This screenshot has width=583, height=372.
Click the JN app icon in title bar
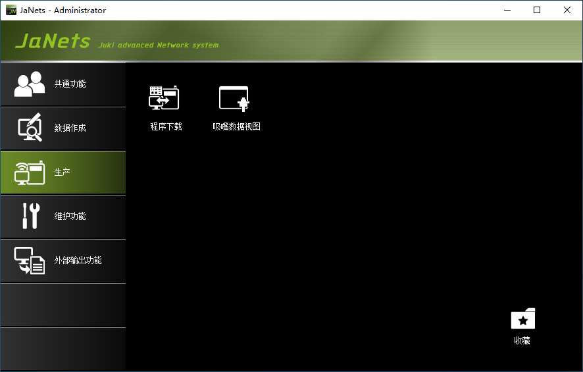coord(11,10)
